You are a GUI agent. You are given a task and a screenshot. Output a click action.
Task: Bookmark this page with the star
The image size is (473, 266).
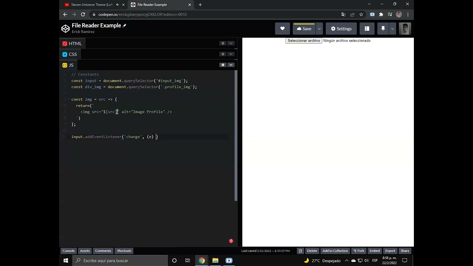[361, 14]
